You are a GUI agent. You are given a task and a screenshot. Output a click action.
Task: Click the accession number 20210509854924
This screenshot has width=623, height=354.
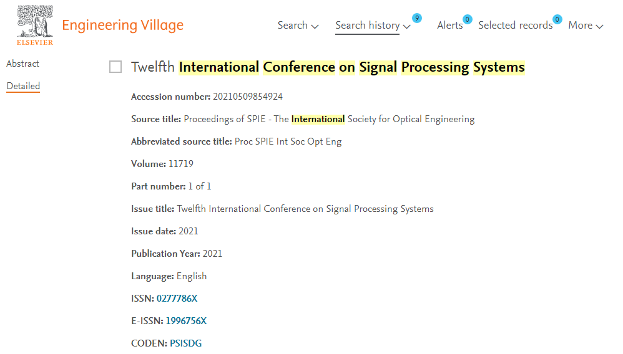(x=248, y=97)
